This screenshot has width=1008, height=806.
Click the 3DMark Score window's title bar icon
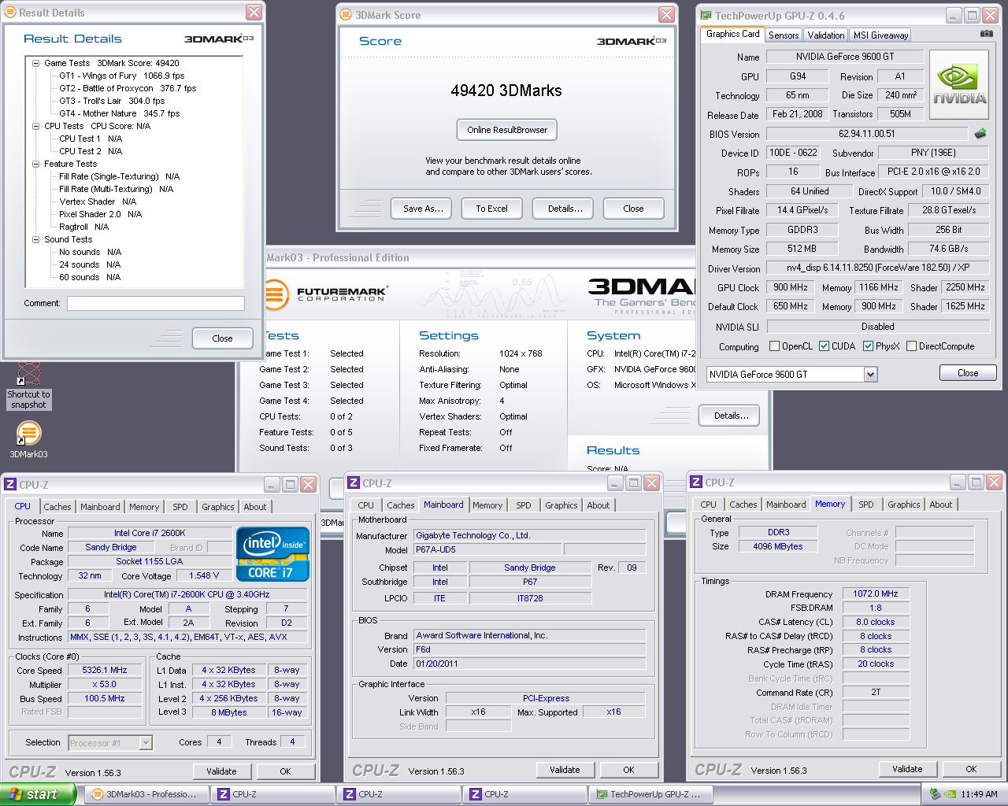click(x=346, y=15)
